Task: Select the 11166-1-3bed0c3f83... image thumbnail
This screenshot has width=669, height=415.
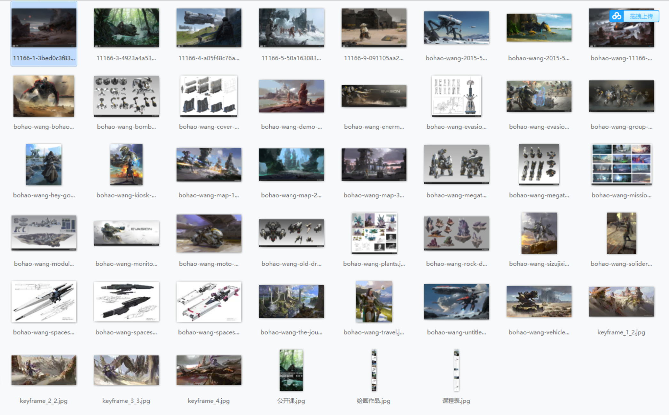Action: [x=44, y=28]
